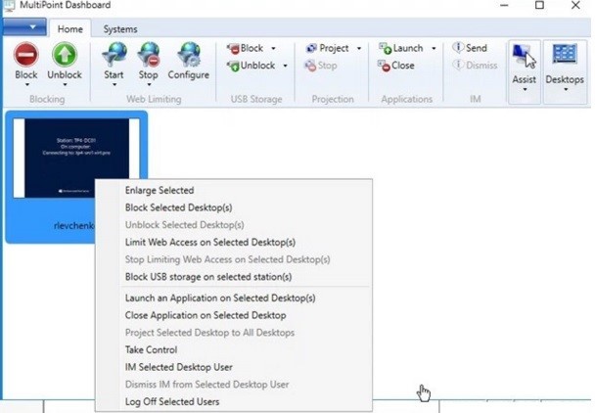This screenshot has height=413, width=595.
Task: Expand the Blocking Unblock dropdown arrow
Action: (x=65, y=84)
